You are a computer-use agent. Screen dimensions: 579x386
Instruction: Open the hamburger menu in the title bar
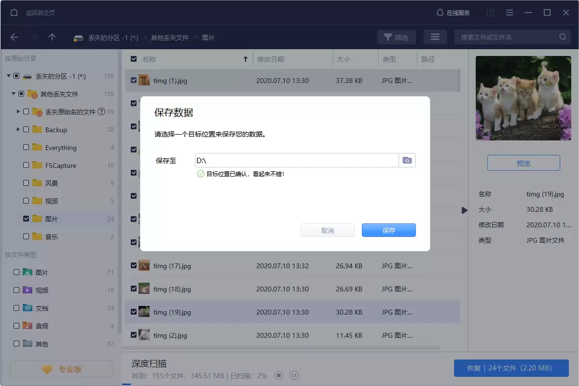509,13
